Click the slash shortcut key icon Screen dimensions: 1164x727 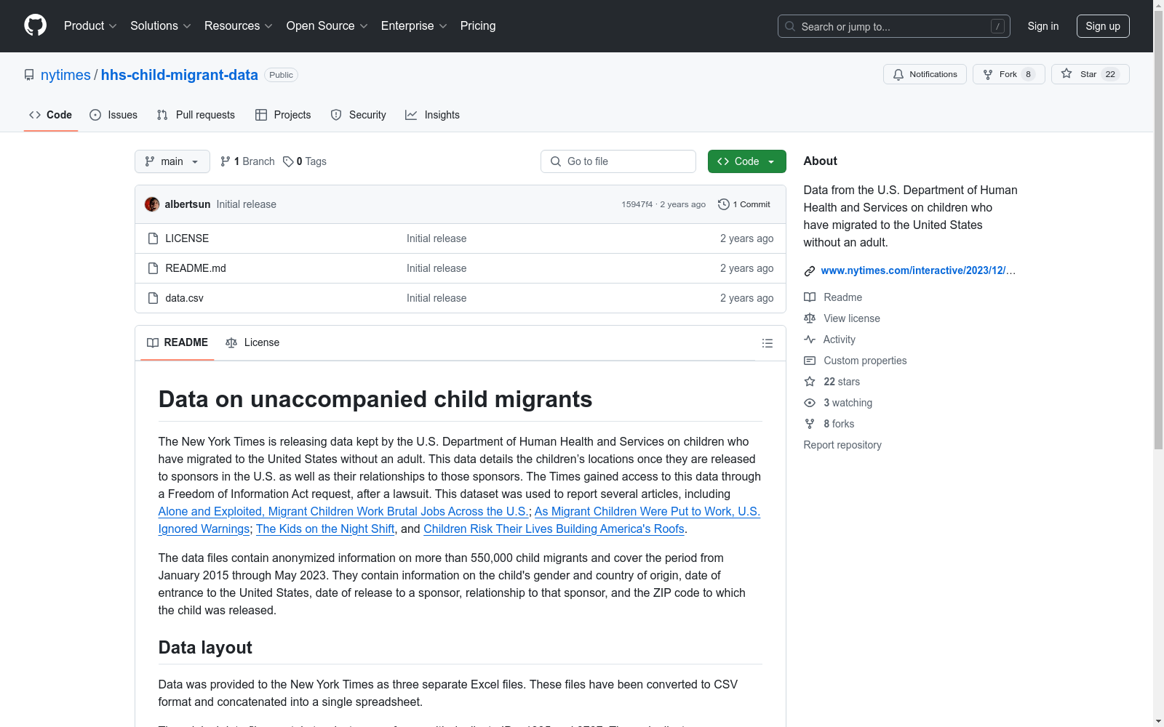[997, 26]
